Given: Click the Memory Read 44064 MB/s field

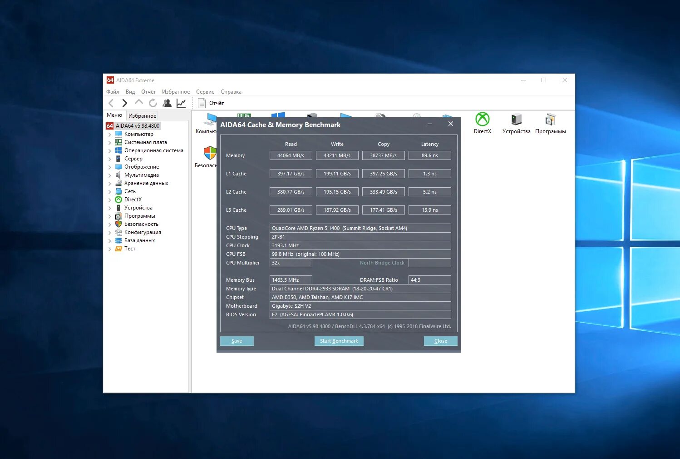Looking at the screenshot, I should click(291, 155).
